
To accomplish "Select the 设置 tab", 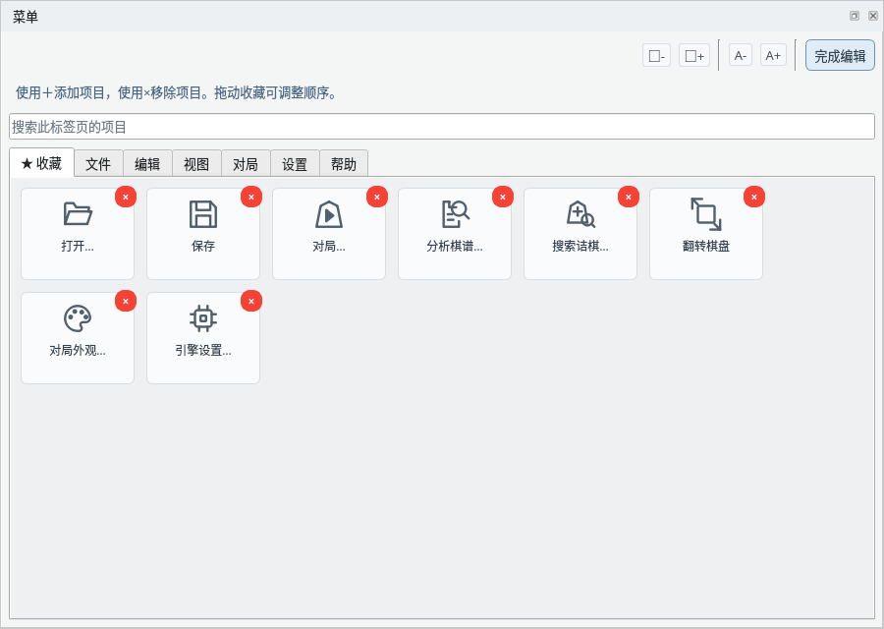I will pyautogui.click(x=295, y=164).
